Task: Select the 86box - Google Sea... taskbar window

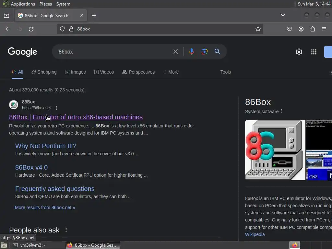Action: pos(93,245)
